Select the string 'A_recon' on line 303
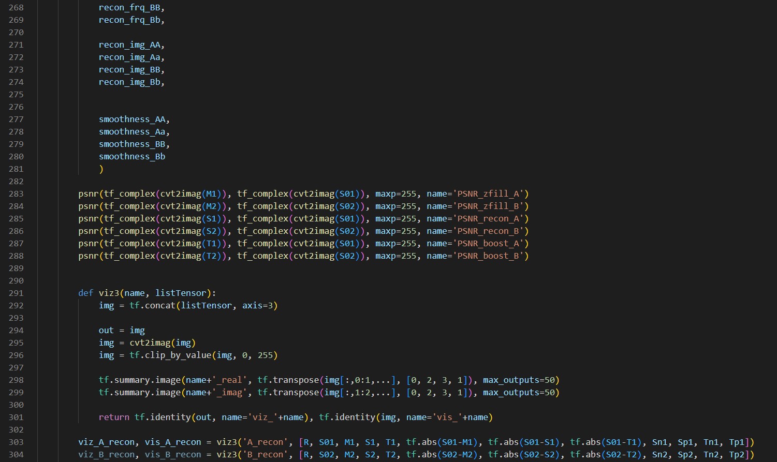Image resolution: width=777 pixels, height=462 pixels. 265,442
